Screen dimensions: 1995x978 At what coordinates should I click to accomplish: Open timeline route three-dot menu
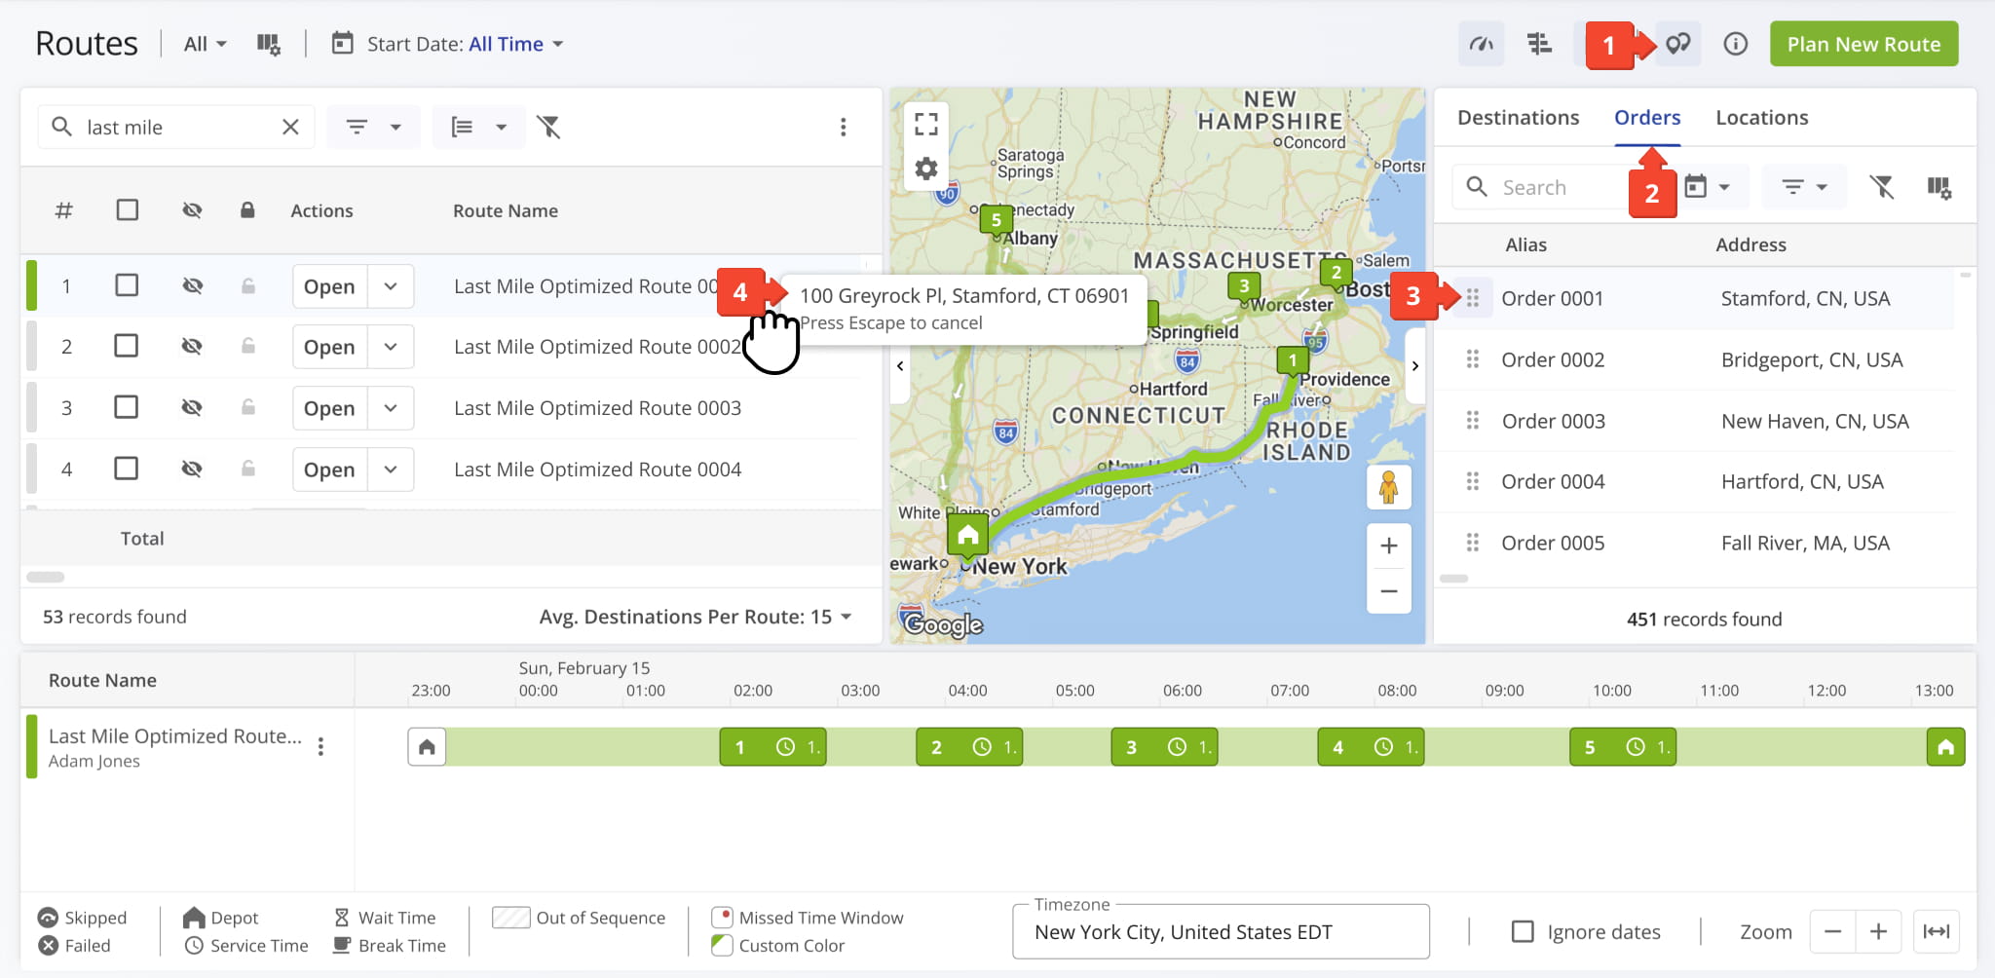[320, 747]
